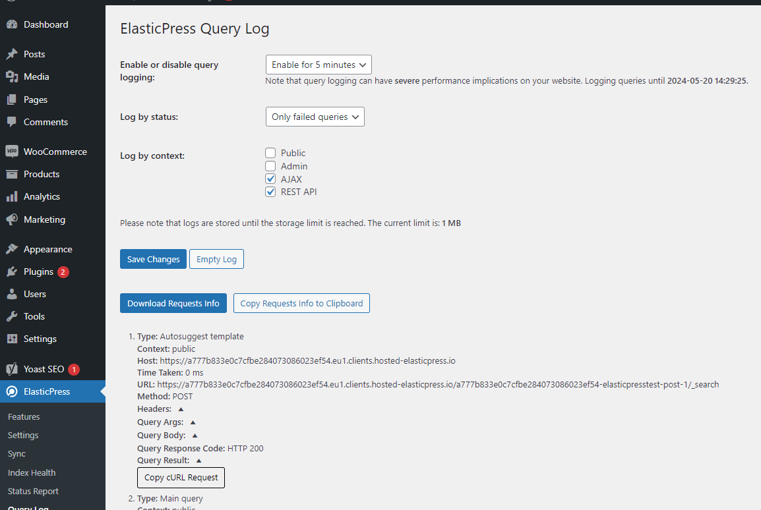761x510 pixels.
Task: Click the Analytics bar-chart icon
Action: [x=13, y=196]
